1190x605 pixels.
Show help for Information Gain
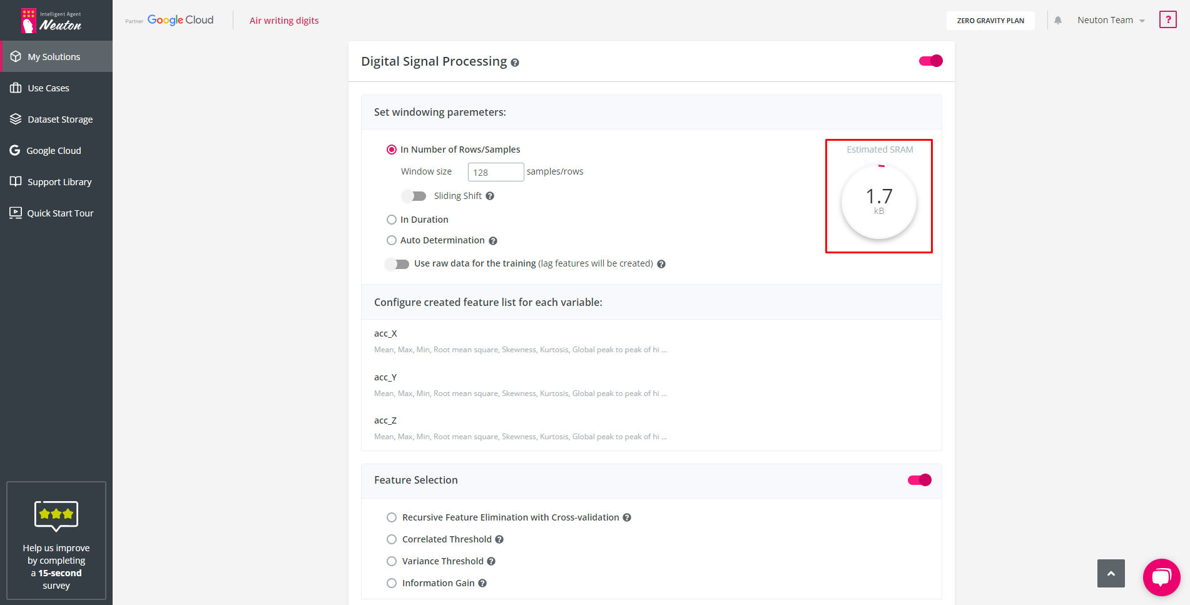[x=482, y=583]
